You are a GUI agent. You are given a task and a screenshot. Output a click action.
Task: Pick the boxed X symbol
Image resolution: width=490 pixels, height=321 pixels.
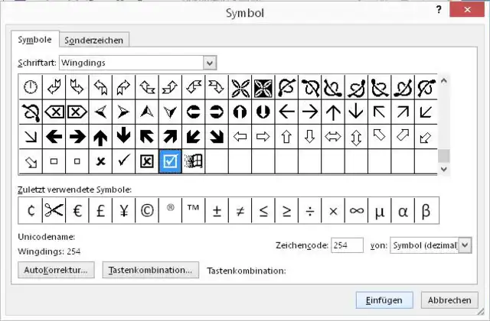pyautogui.click(x=147, y=161)
